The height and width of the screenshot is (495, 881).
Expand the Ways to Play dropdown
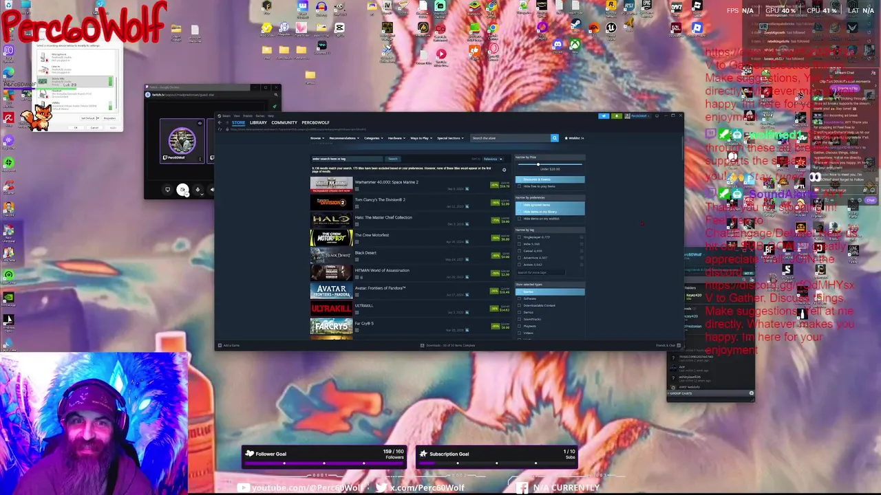click(x=421, y=138)
